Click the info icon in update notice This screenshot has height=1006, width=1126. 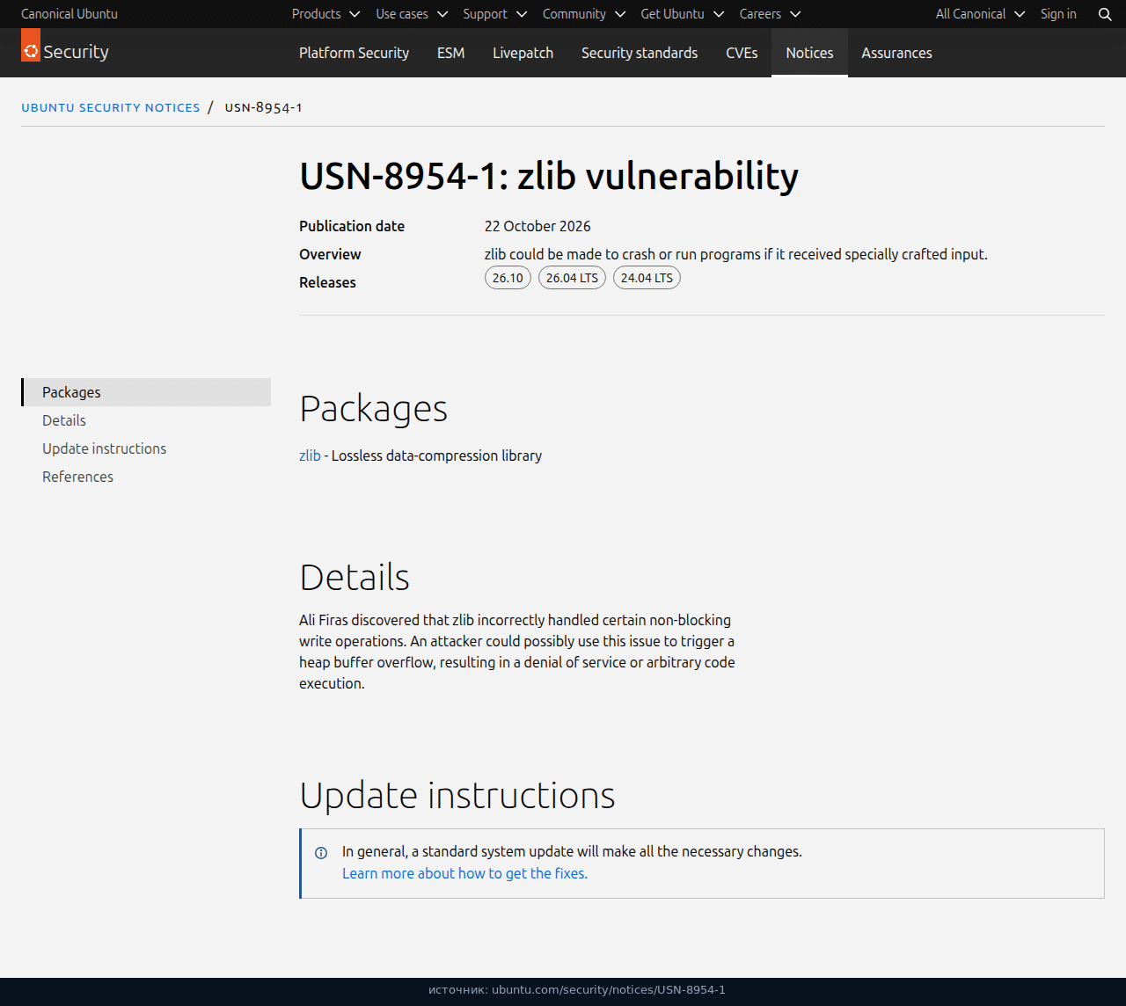[x=321, y=852]
